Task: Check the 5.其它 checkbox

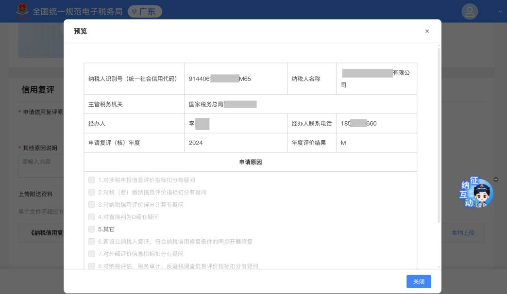Action: pyautogui.click(x=92, y=229)
